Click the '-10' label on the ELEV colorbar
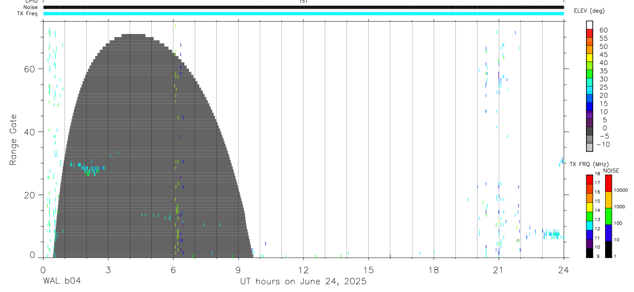634x292 pixels. 603,144
